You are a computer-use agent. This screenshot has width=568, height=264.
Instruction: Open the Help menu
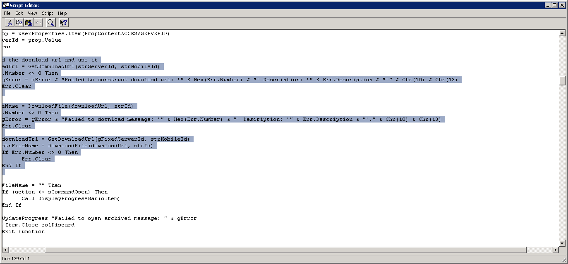62,13
